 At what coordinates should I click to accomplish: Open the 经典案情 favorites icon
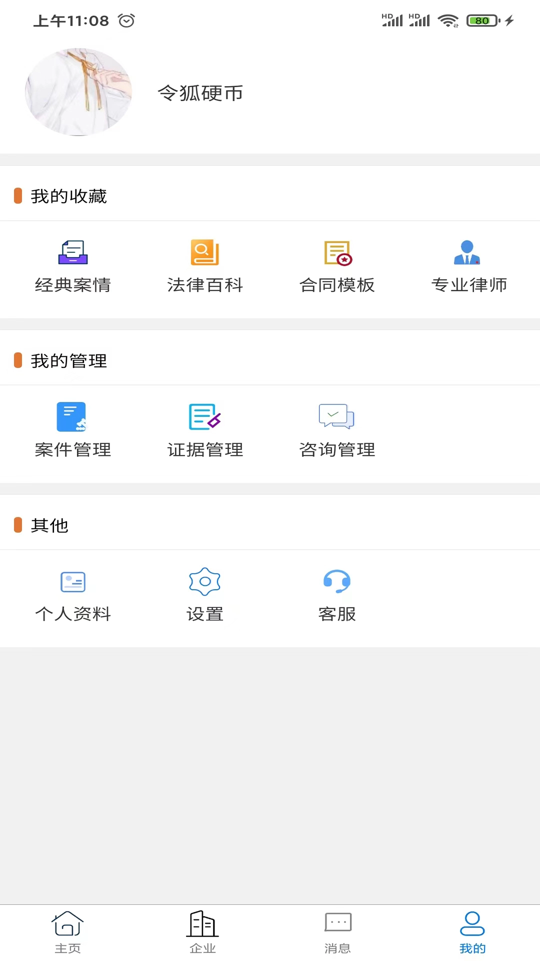click(73, 253)
